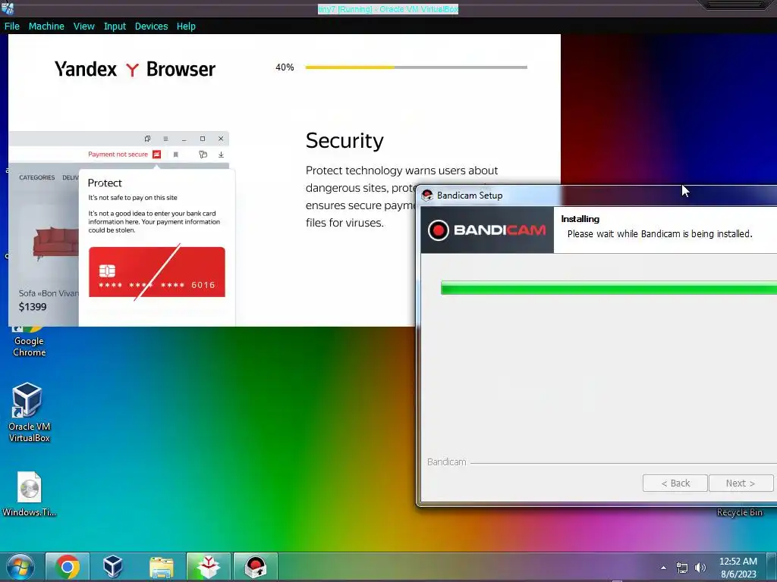Viewport: 777px width, 582px height.
Task: Open the Input menu
Action: point(115,27)
